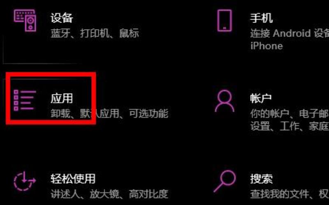This screenshot has width=329, height=205.
Task: Click the 设置、工作、家庭 description line
Action: pos(290,127)
